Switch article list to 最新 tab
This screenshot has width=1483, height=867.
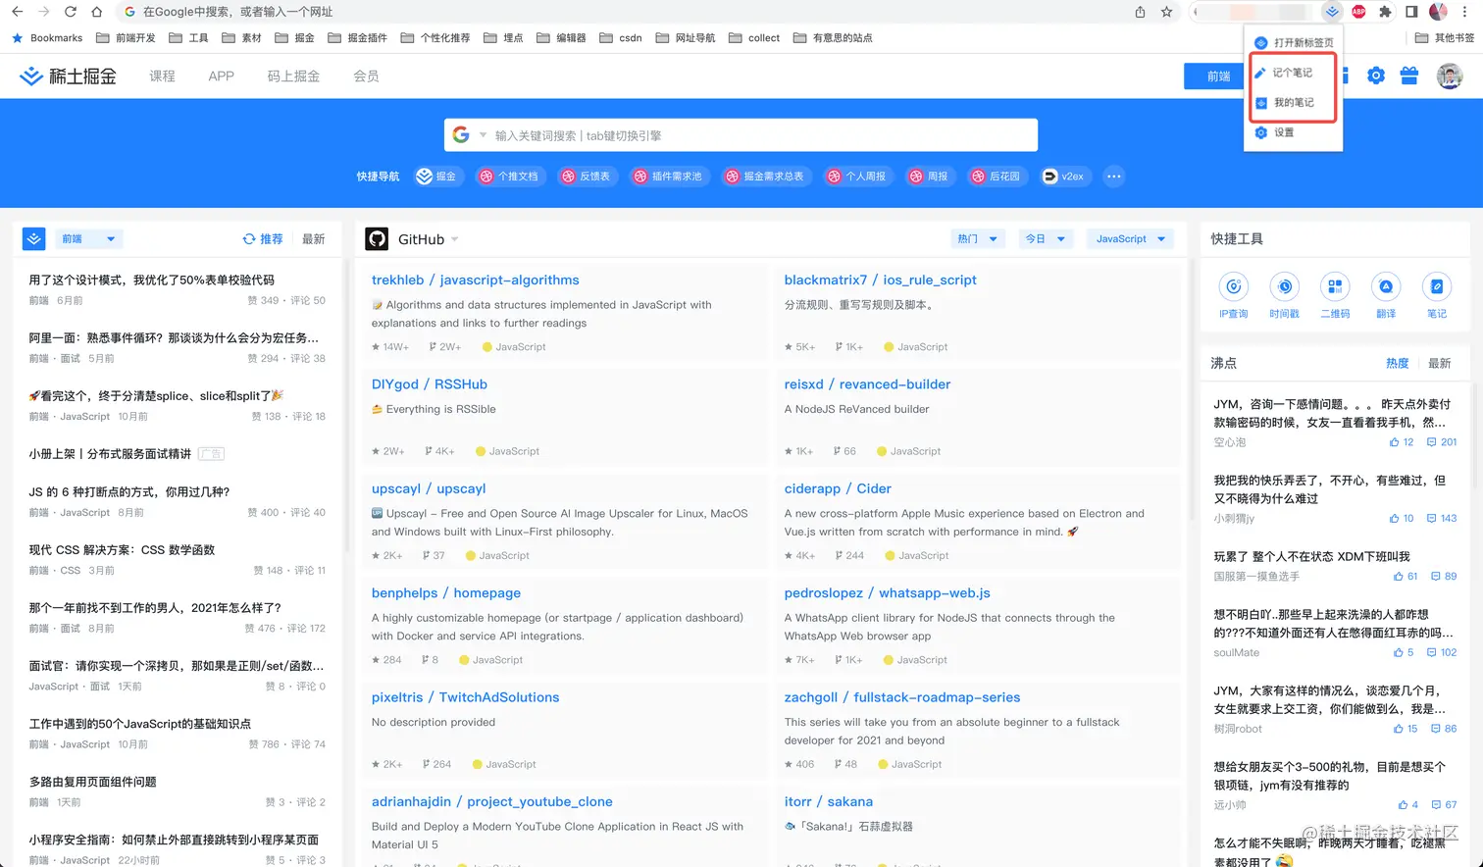(x=313, y=239)
